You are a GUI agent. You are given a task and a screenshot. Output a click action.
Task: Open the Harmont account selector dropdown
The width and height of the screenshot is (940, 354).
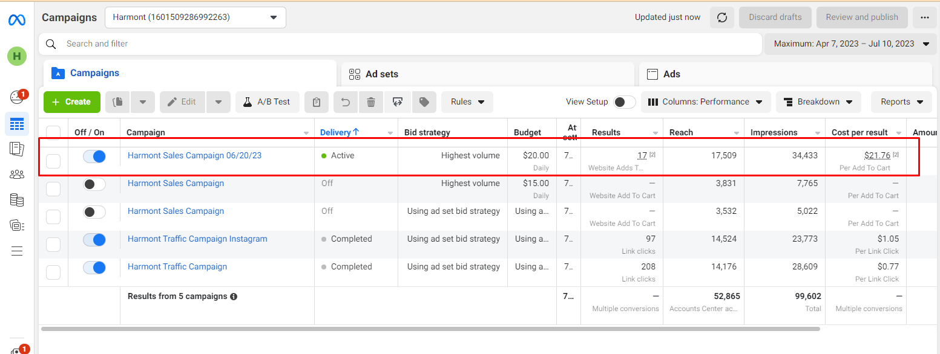[196, 18]
